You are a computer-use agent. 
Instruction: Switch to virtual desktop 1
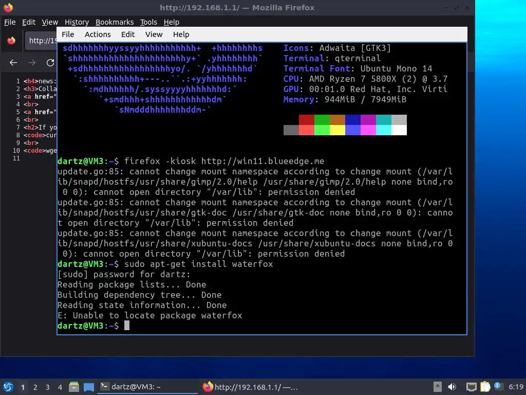pos(23,387)
